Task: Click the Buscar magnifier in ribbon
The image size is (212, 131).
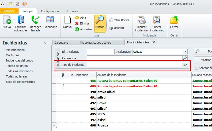Action: pos(100,20)
